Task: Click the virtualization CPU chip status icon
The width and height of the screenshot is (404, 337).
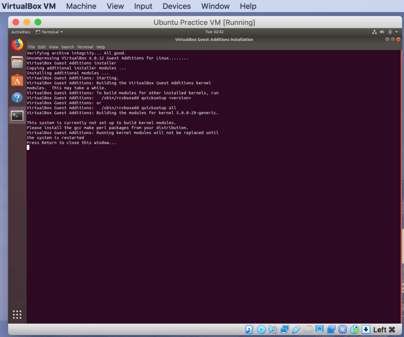Action: tap(342, 329)
